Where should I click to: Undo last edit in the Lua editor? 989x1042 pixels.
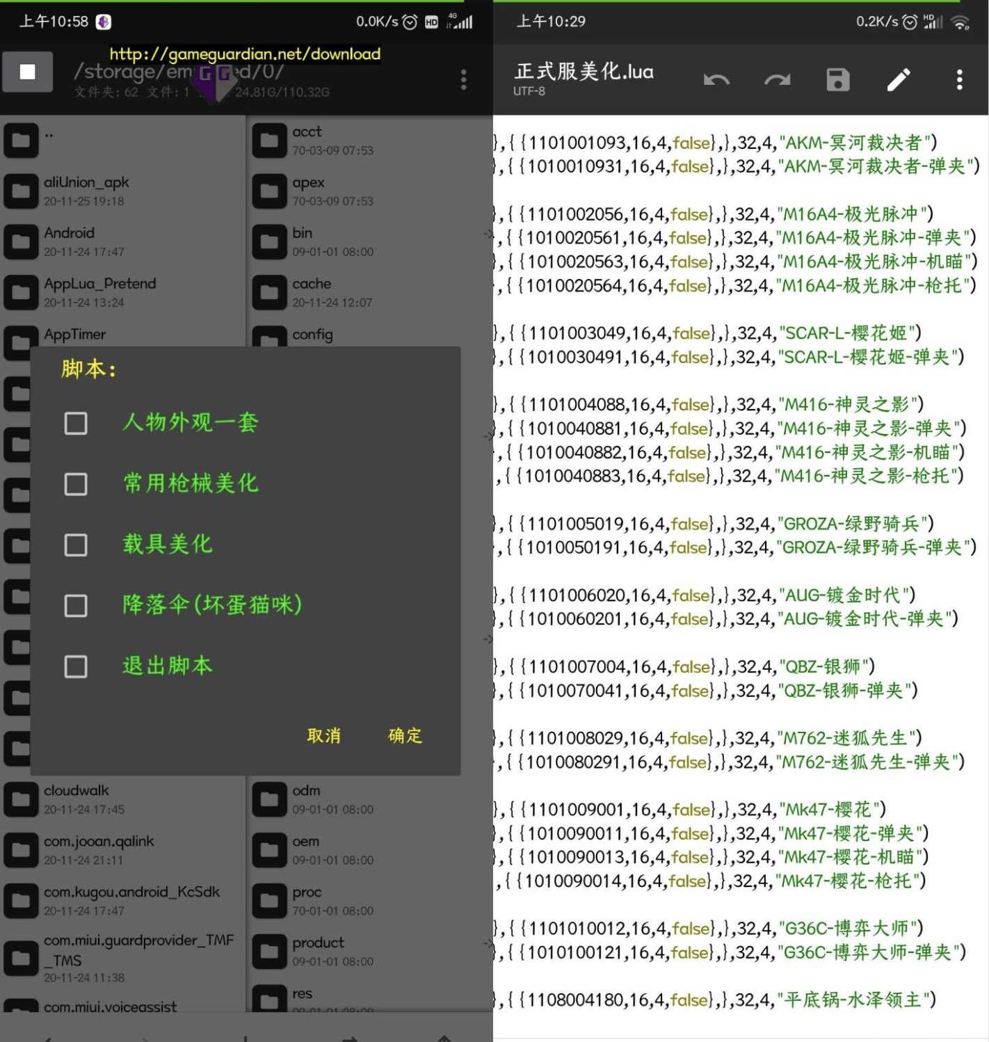(x=716, y=80)
